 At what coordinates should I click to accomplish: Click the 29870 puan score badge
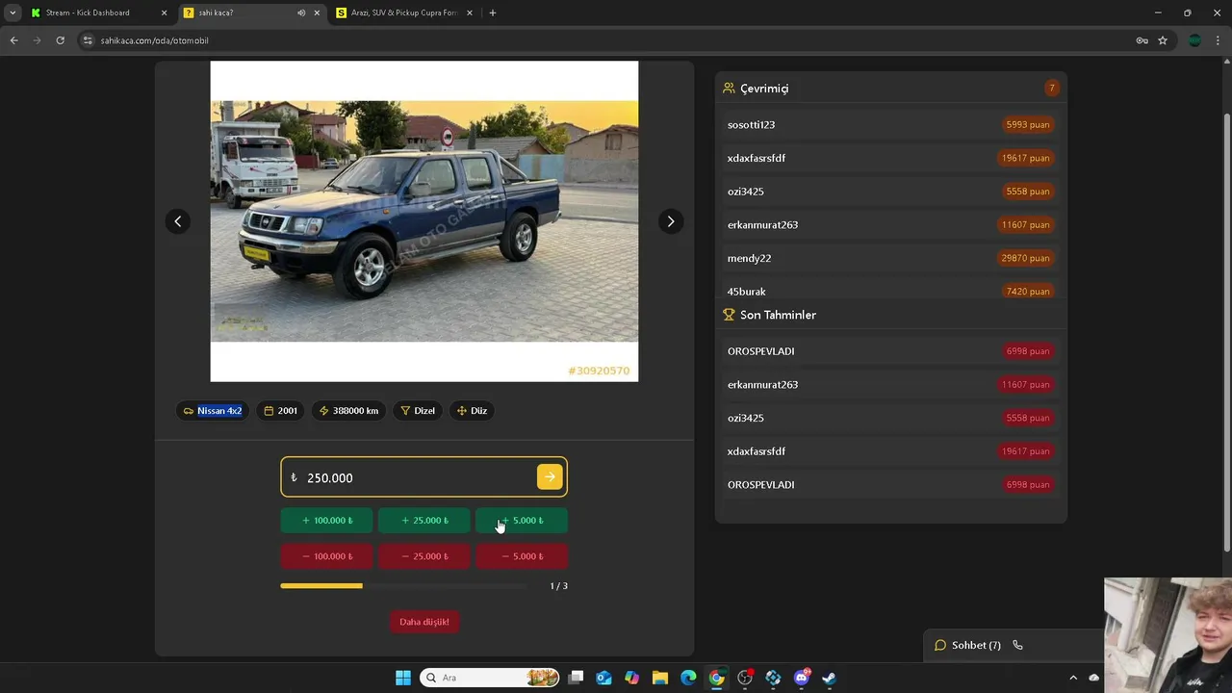(x=1025, y=258)
